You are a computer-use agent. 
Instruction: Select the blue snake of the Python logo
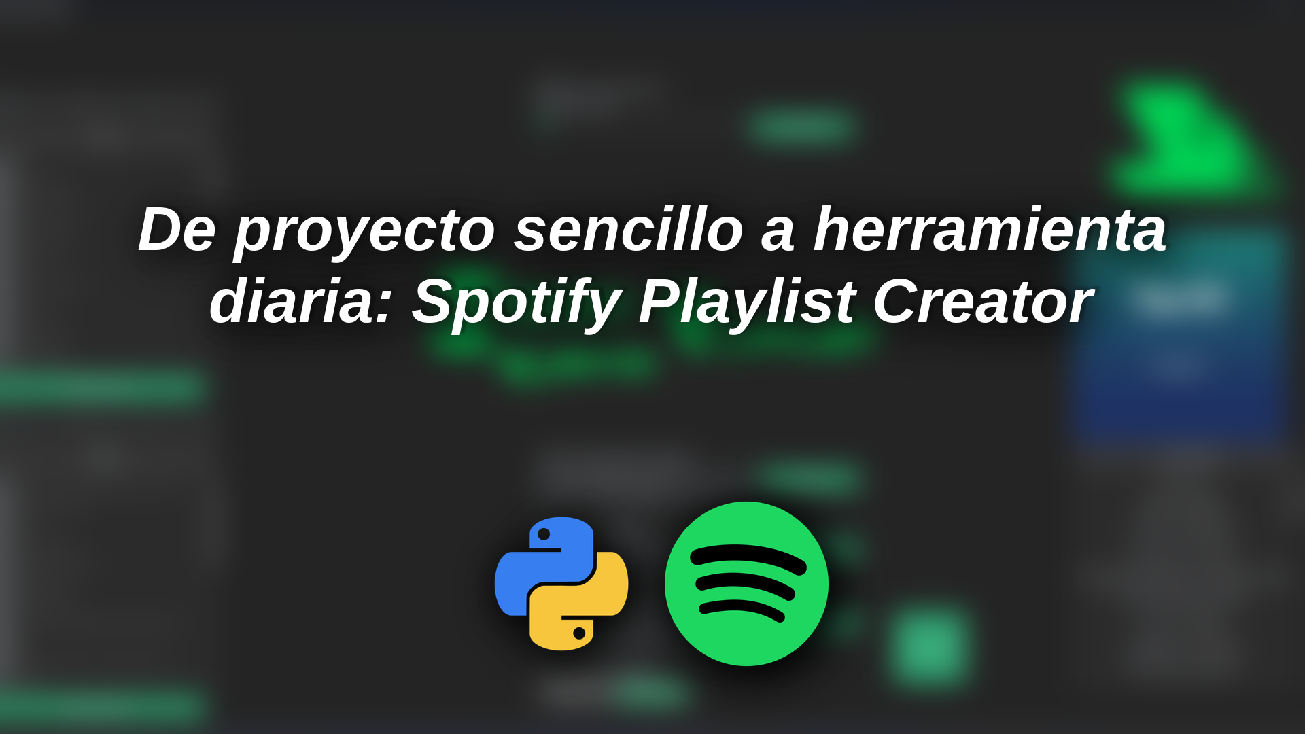[x=544, y=566]
